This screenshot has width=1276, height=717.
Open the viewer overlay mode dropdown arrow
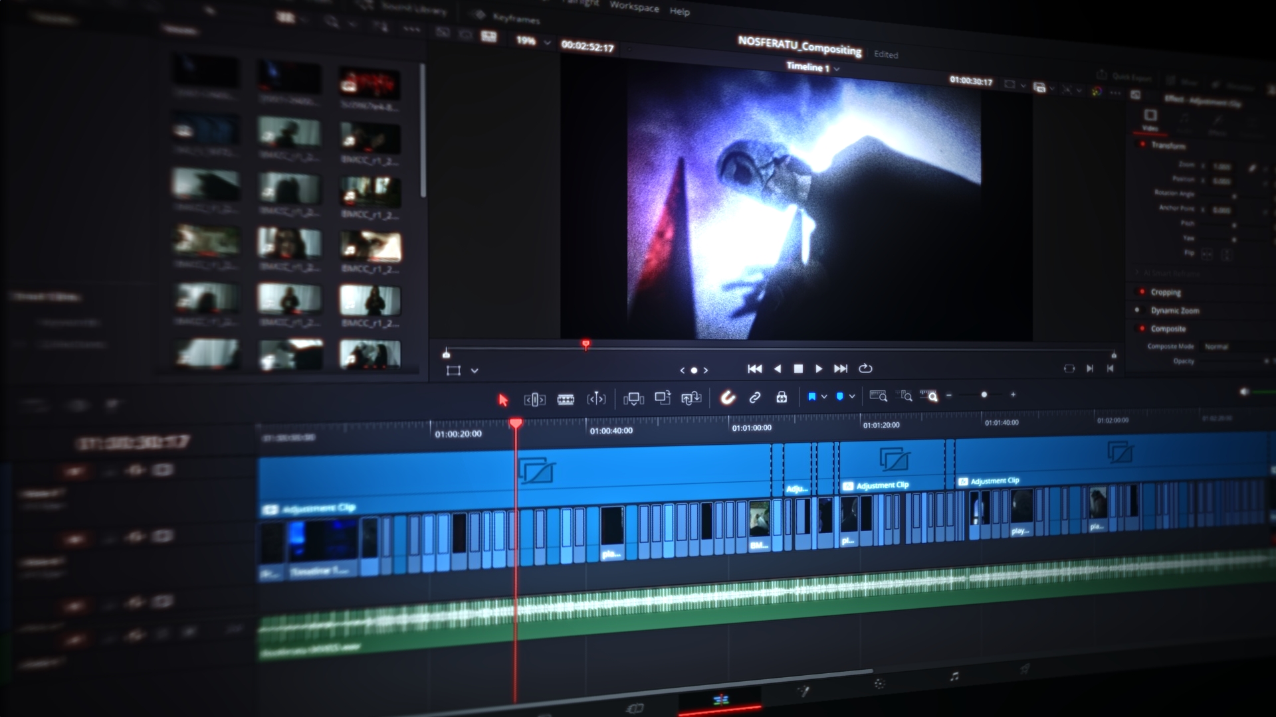click(x=475, y=370)
